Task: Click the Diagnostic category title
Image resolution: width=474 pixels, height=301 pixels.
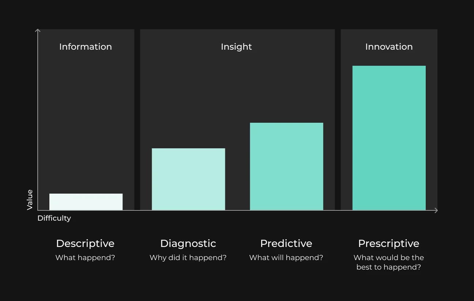Action: (188, 243)
